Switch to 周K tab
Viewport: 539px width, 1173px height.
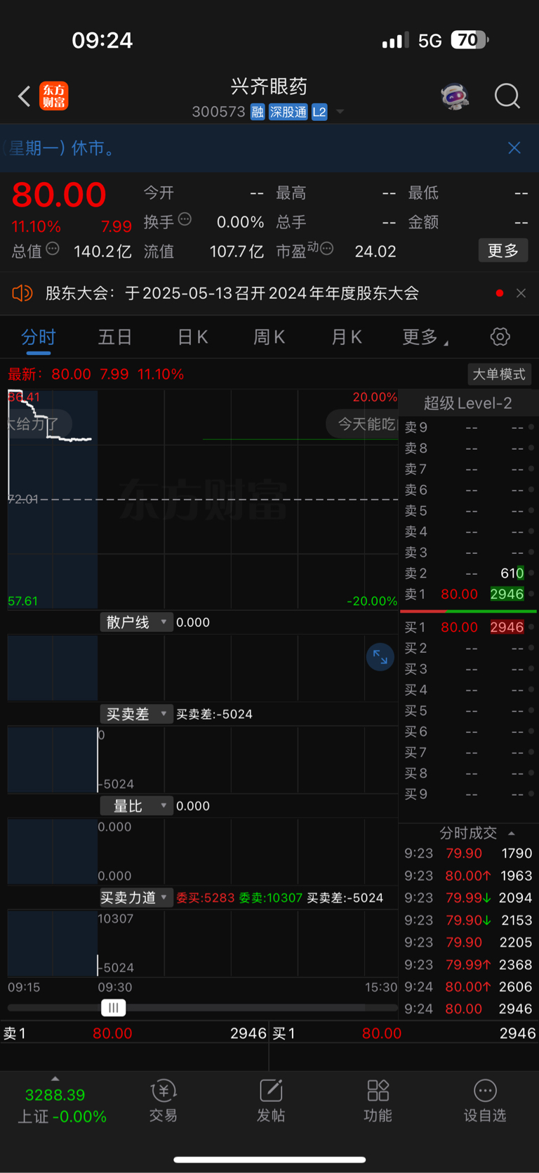point(269,337)
